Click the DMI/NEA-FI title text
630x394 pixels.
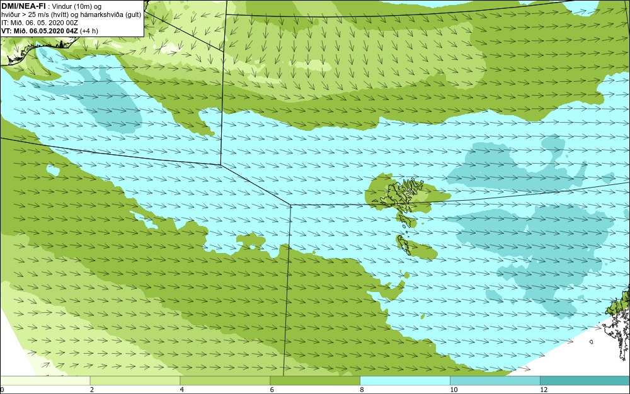click(23, 6)
